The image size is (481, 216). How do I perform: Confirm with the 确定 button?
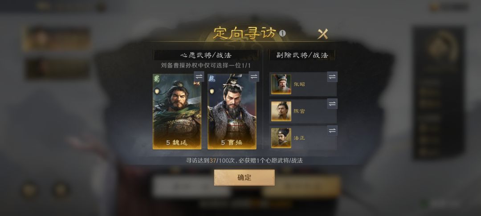pos(244,177)
